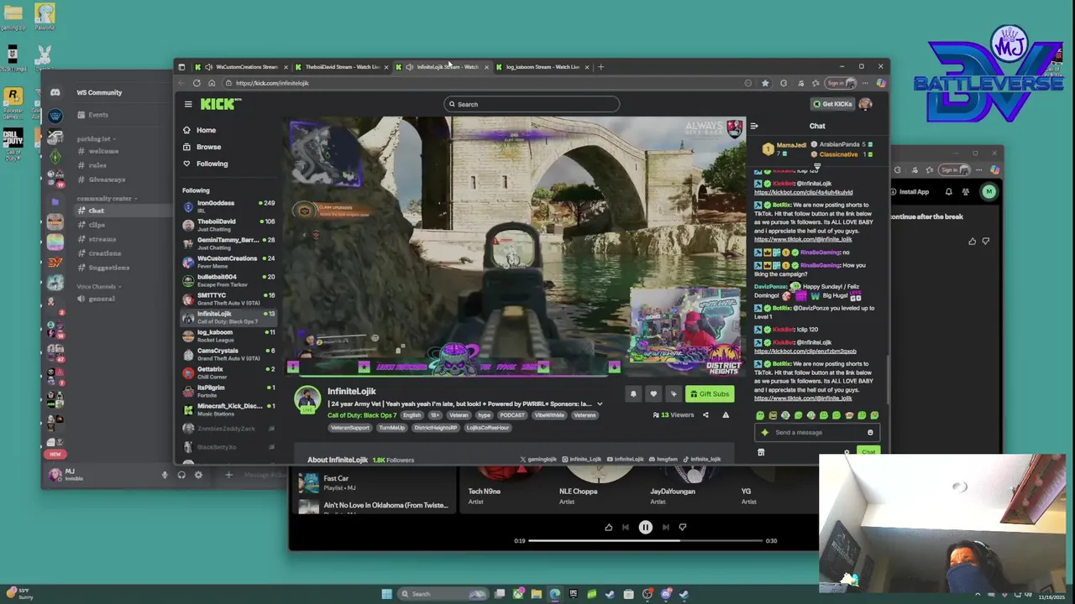Reload the browser page
1075x604 pixels.
point(197,83)
